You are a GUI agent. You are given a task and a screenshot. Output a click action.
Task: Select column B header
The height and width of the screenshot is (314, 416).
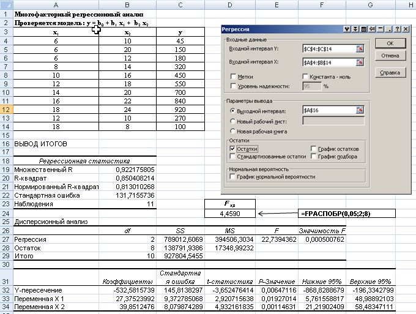pyautogui.click(x=127, y=4)
